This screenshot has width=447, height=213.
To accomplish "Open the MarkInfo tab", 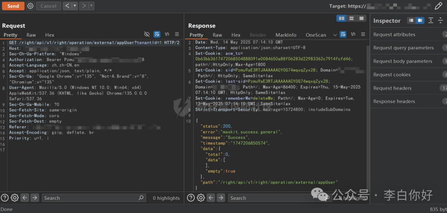I will (x=286, y=35).
